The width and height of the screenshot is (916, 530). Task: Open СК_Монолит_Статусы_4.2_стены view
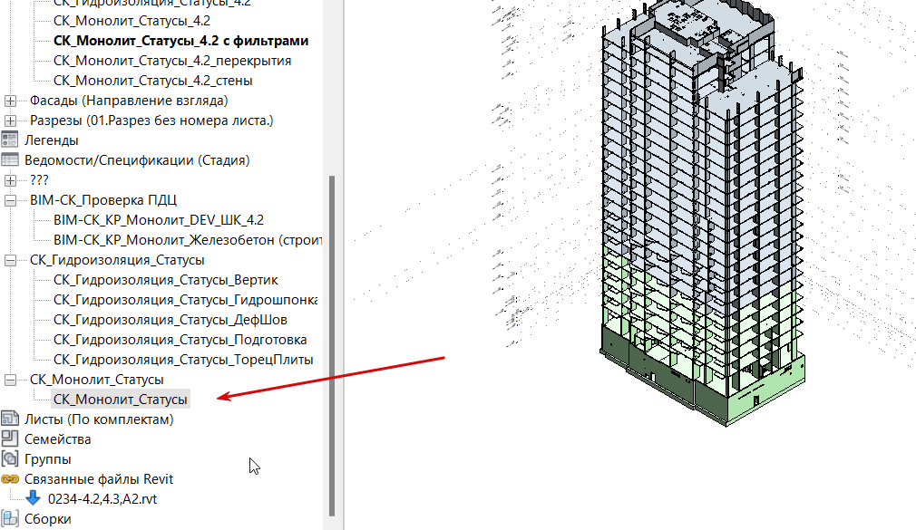(x=152, y=81)
